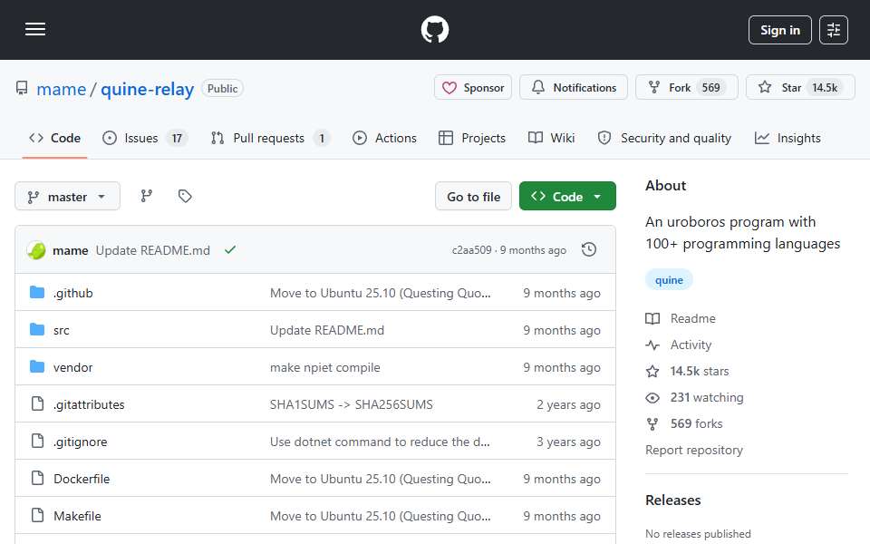The image size is (870, 544).
Task: Open src row commit Update README.md
Action: point(327,330)
